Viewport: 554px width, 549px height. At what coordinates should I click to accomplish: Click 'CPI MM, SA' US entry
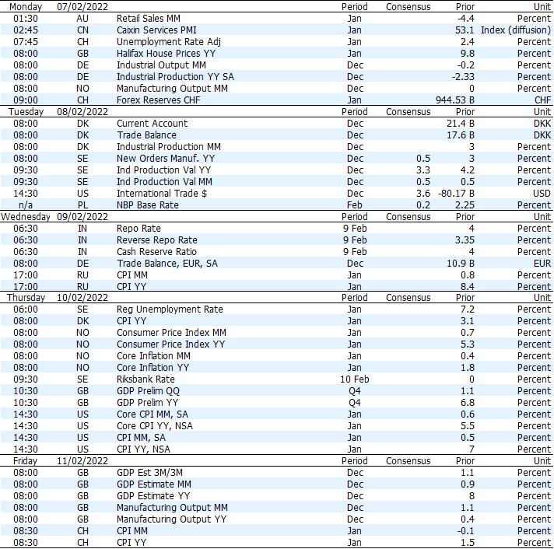[x=141, y=437]
